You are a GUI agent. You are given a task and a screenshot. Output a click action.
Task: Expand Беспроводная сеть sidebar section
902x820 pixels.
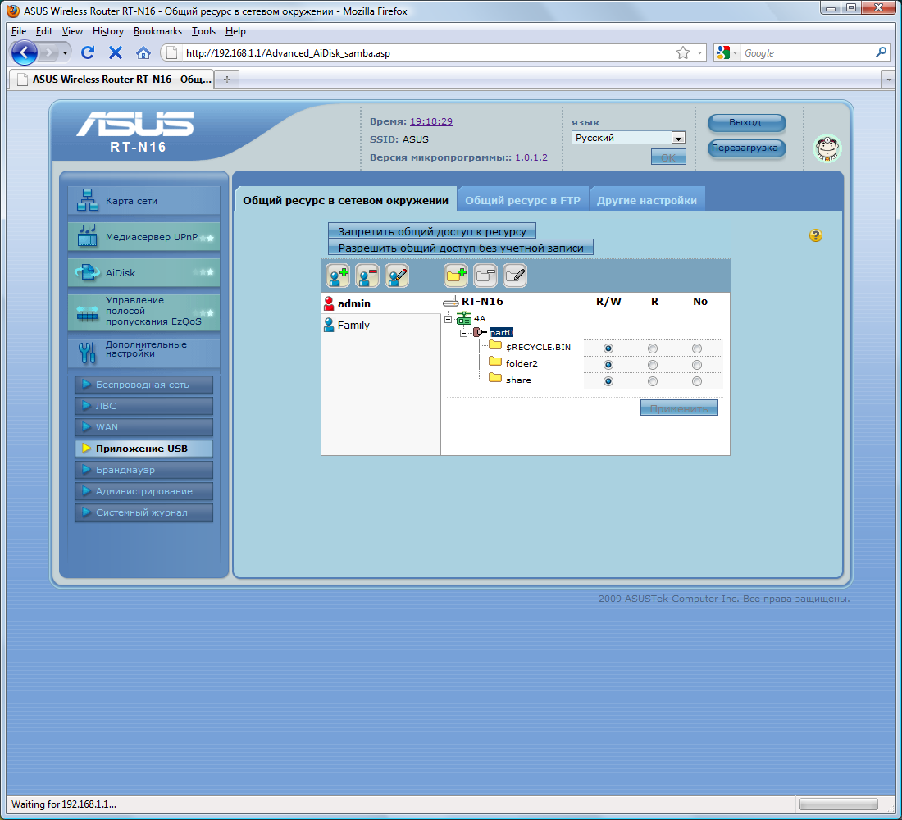coord(143,385)
